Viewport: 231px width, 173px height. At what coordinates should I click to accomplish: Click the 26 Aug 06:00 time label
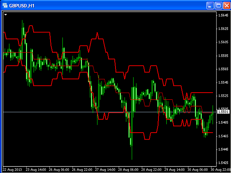click(x=58, y=169)
